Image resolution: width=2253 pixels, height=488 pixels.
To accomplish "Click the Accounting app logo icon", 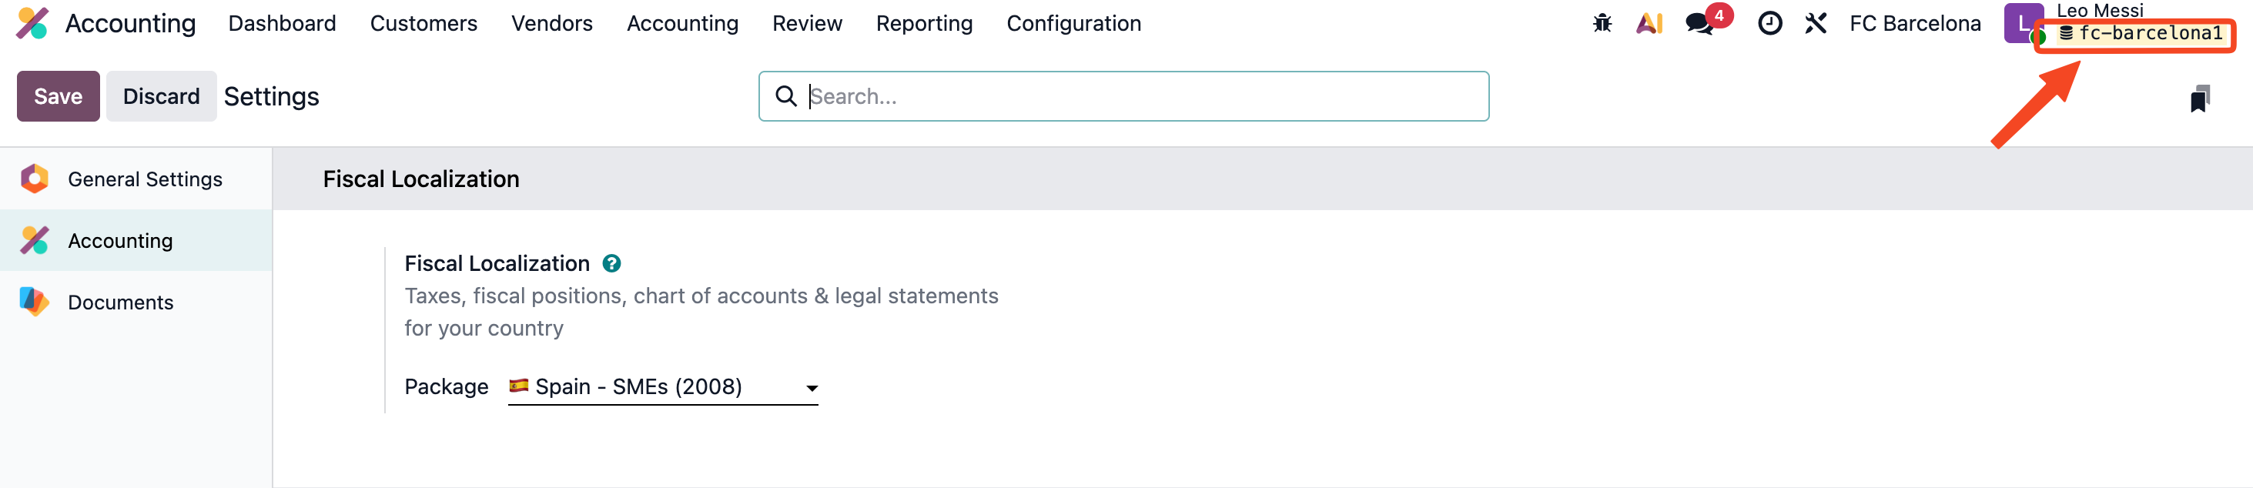I will pyautogui.click(x=32, y=24).
